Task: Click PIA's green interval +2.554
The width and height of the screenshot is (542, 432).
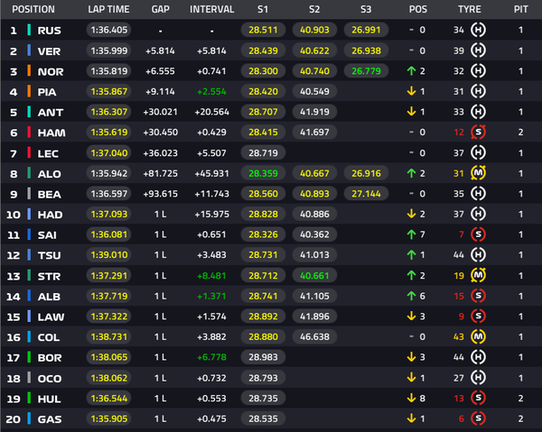Action: click(211, 91)
